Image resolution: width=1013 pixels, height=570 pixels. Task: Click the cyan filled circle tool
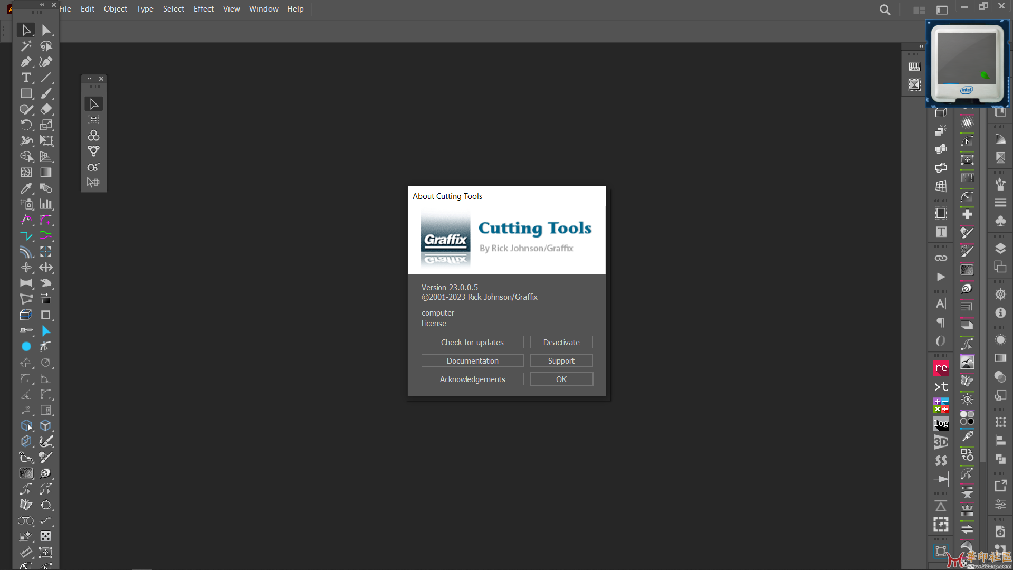[x=26, y=347]
